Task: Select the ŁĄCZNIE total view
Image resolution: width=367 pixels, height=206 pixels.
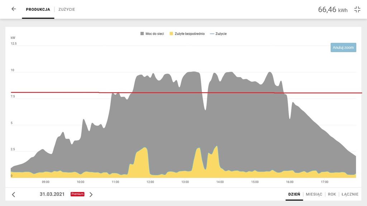Action: pyautogui.click(x=350, y=194)
